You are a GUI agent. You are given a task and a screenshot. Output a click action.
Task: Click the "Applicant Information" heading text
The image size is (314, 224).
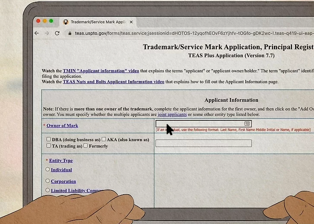[232, 100]
